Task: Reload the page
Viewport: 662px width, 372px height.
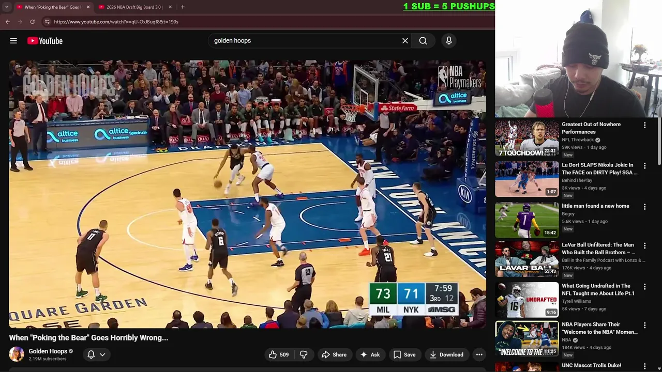Action: pyautogui.click(x=32, y=22)
